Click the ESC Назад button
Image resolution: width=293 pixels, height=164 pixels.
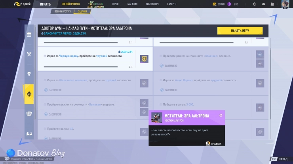point(280,159)
